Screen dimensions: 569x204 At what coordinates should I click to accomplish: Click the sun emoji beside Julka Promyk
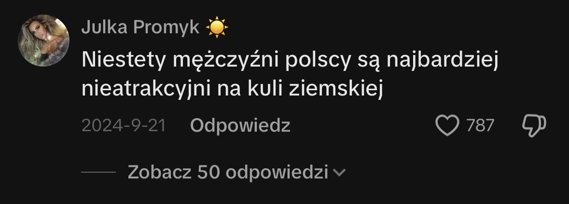(x=217, y=27)
